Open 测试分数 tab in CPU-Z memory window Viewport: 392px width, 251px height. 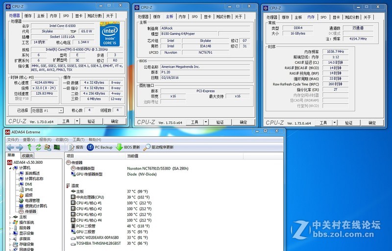click(352, 17)
